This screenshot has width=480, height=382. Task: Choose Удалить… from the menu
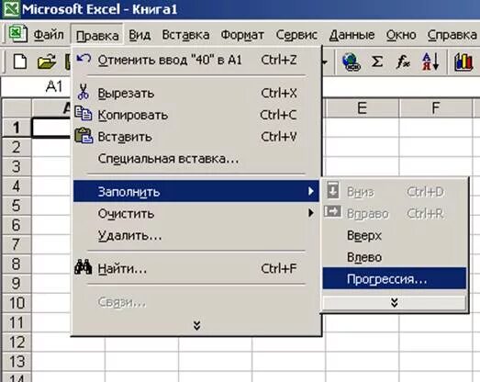point(195,235)
